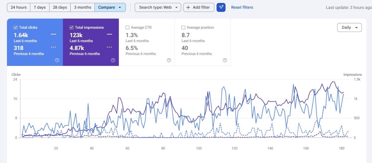The height and width of the screenshot is (163, 372).
Task: Click the 1.3% average CTR value
Action: tap(132, 35)
